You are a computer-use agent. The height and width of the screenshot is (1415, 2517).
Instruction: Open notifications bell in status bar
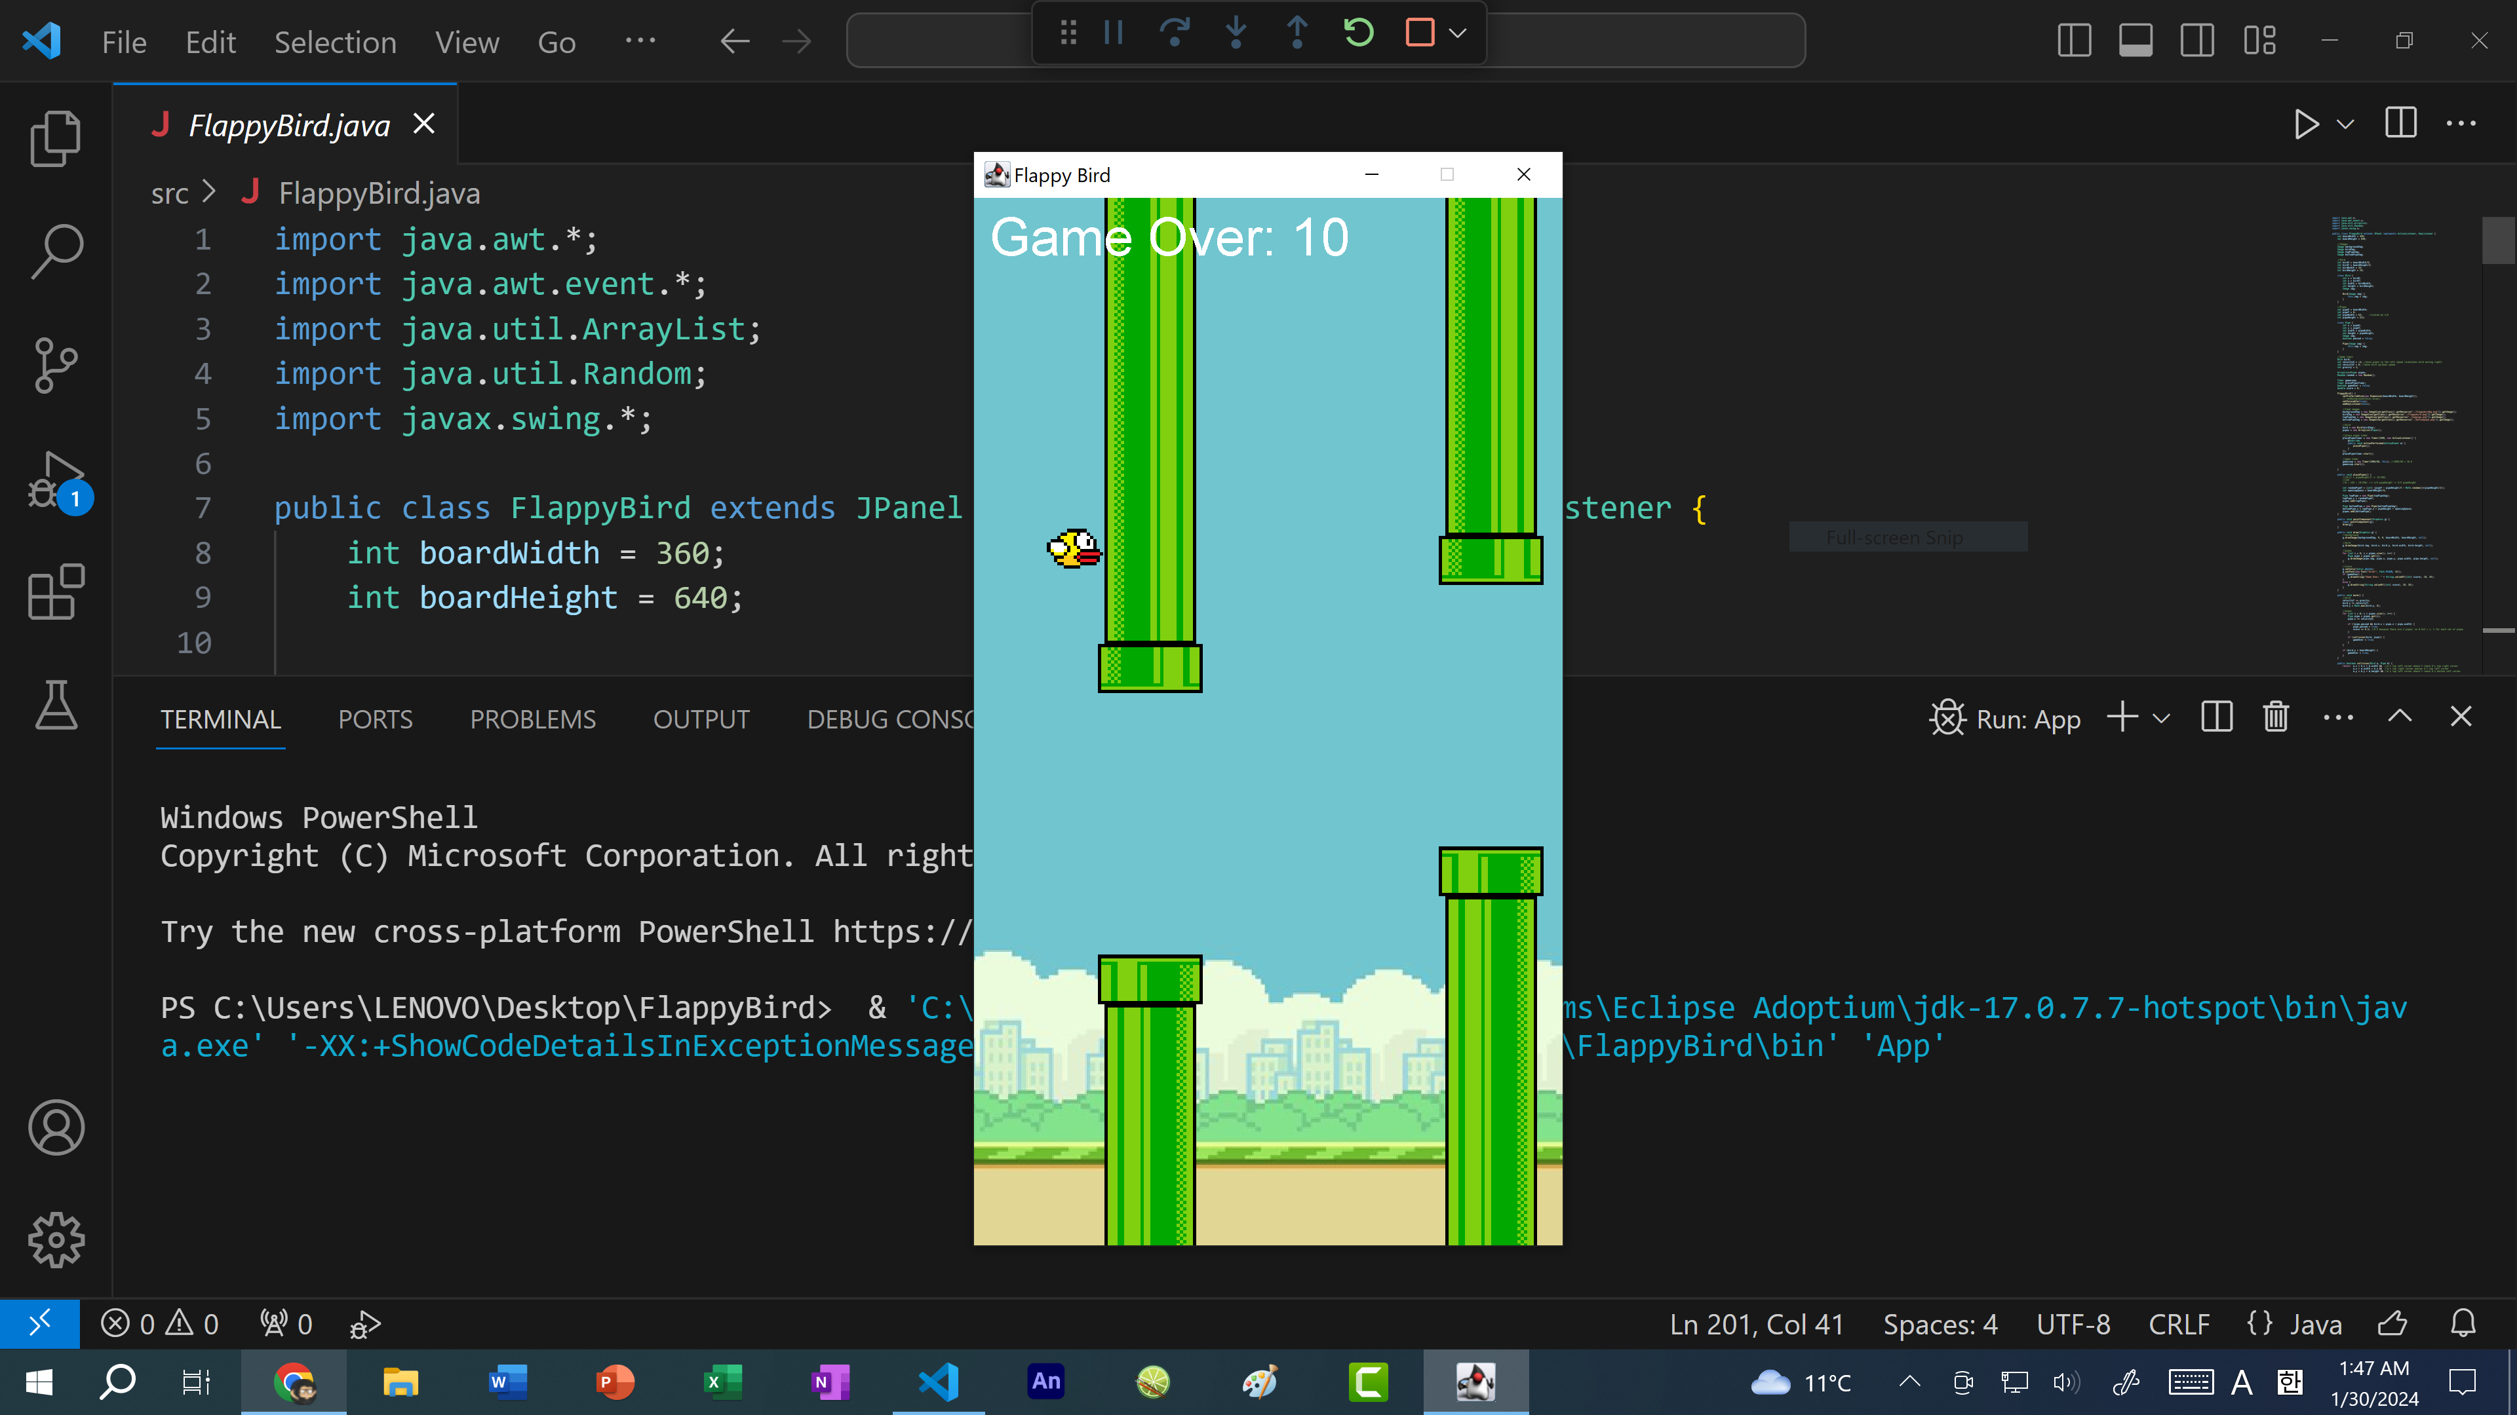pyautogui.click(x=2463, y=1324)
